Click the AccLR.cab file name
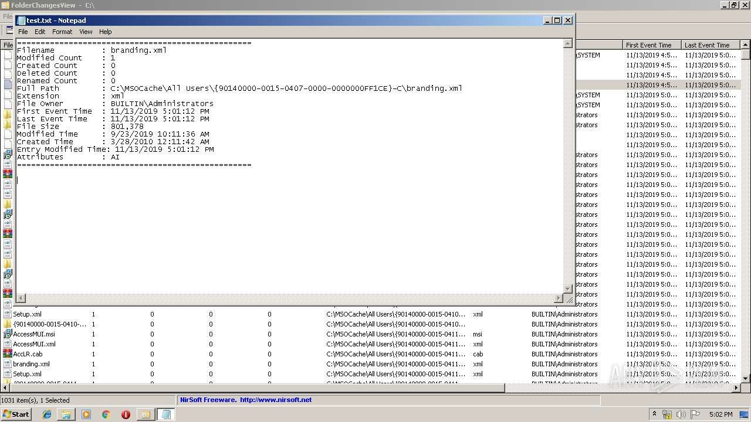The height and width of the screenshot is (422, 751). pos(28,354)
